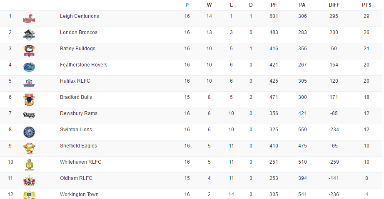384x199 pixels.
Task: Click the Featherstone Rovers team name
Action: pos(84,65)
